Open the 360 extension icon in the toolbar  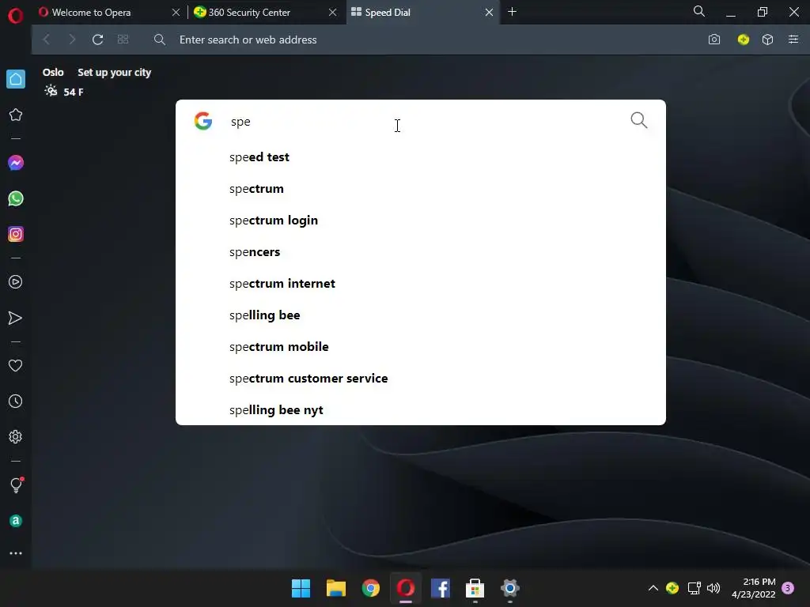coord(744,40)
